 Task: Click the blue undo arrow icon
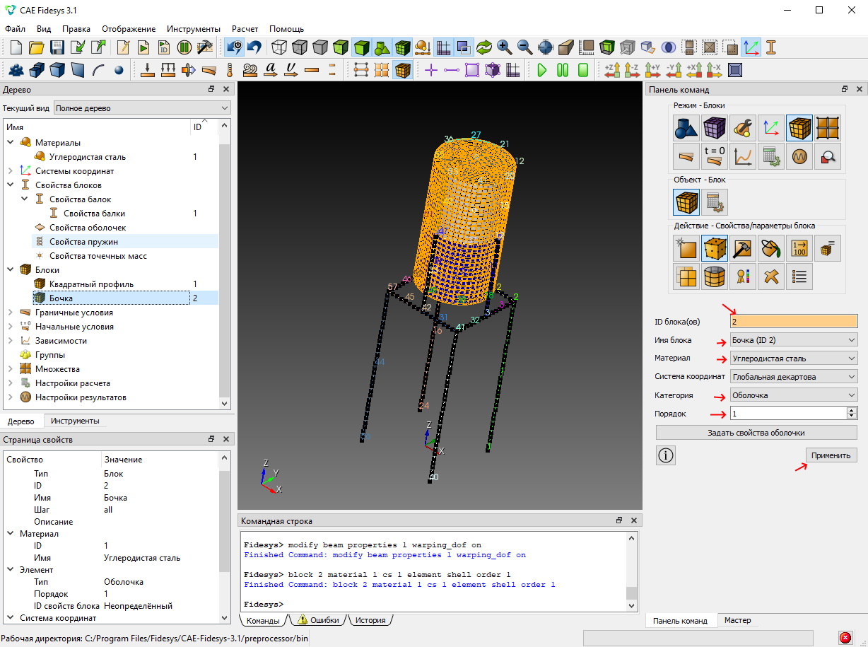coord(254,47)
